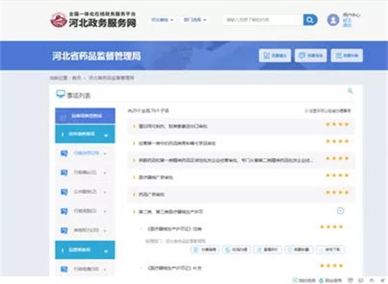Click the icon beside 公共服务 in sidebar
The width and height of the screenshot is (388, 284).
click(x=64, y=192)
